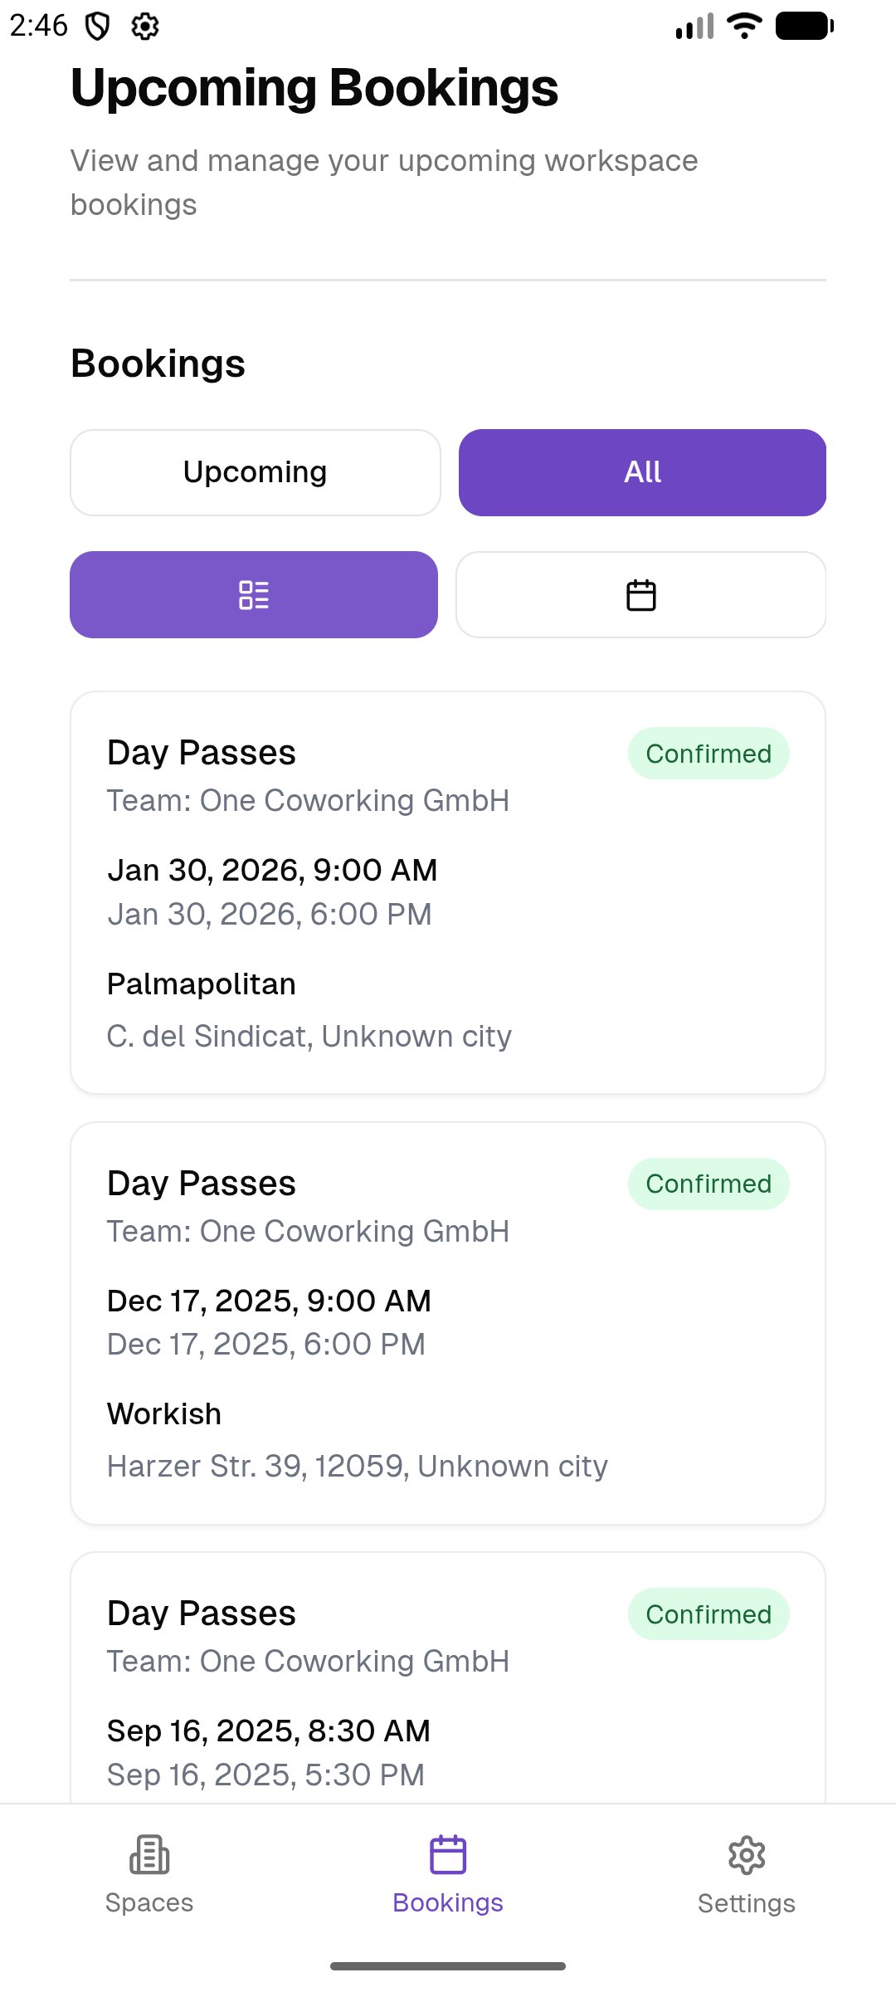Tap the shield icon in status bar
Viewport: 896px width, 1992px height.
[98, 27]
